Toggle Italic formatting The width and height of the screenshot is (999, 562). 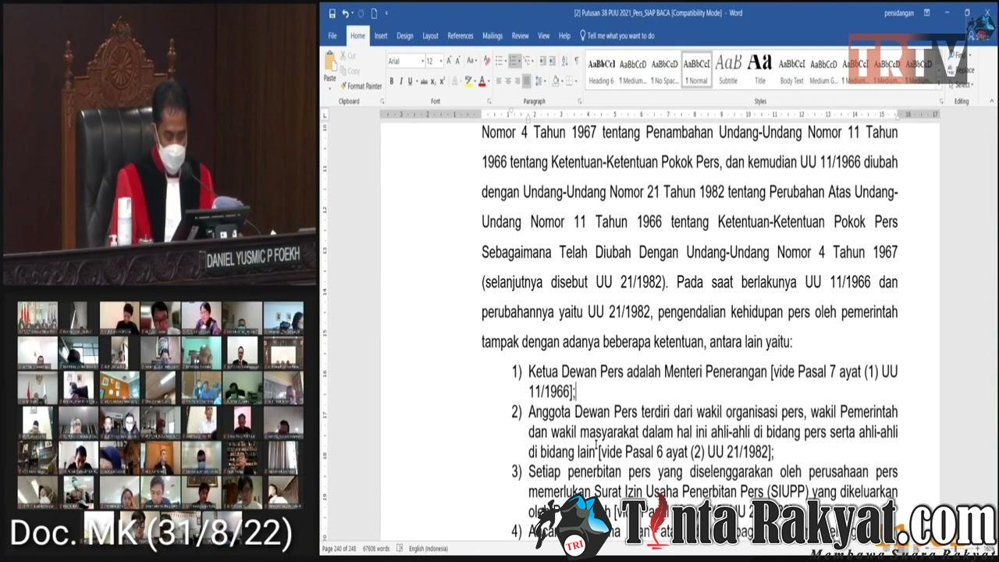(x=401, y=81)
